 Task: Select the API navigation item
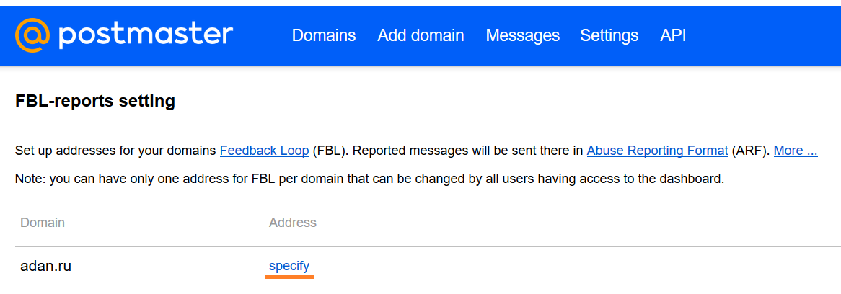click(673, 35)
